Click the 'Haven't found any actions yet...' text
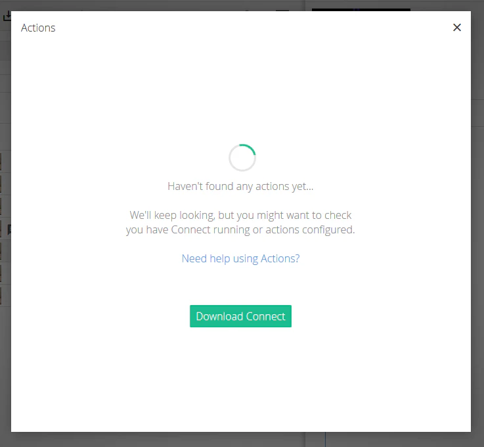484x447 pixels. [x=240, y=186]
